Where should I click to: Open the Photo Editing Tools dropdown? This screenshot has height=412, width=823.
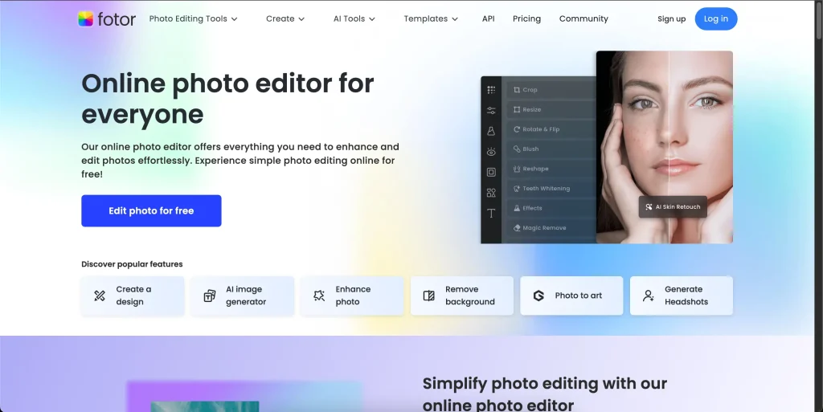click(x=193, y=18)
